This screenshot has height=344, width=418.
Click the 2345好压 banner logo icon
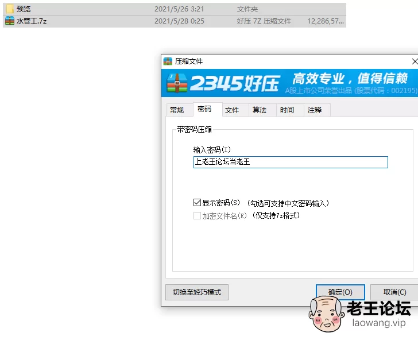click(177, 84)
